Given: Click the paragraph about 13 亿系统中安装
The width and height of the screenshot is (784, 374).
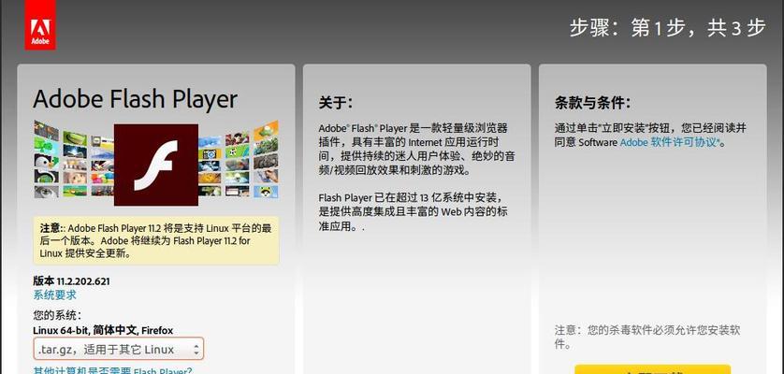Looking at the screenshot, I should tap(414, 212).
